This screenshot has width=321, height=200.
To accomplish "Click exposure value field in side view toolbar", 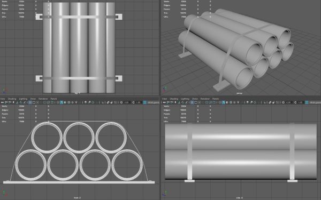I will pyautogui.click(x=289, y=102).
